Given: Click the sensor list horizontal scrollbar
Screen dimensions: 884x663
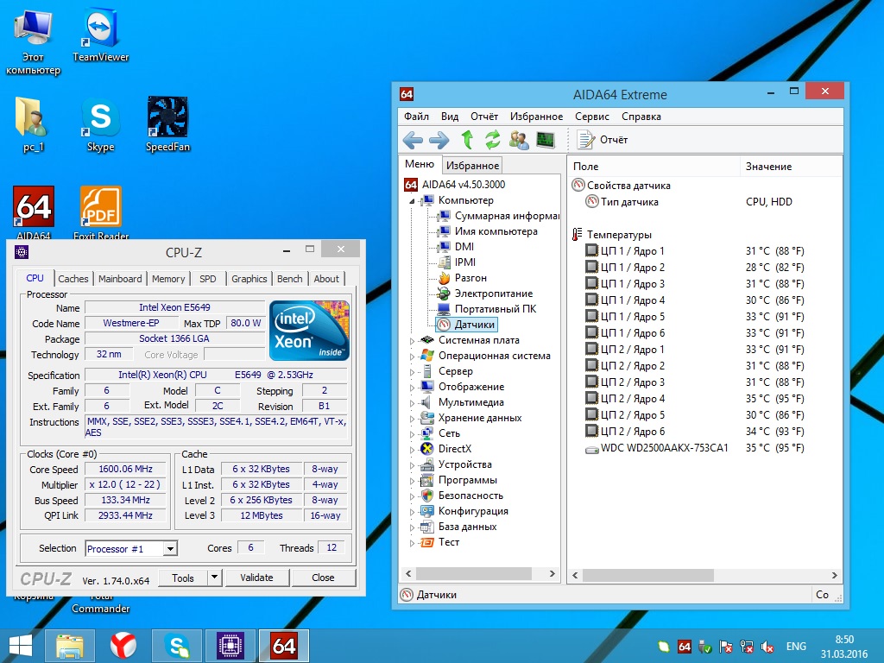Looking at the screenshot, I should [647, 575].
